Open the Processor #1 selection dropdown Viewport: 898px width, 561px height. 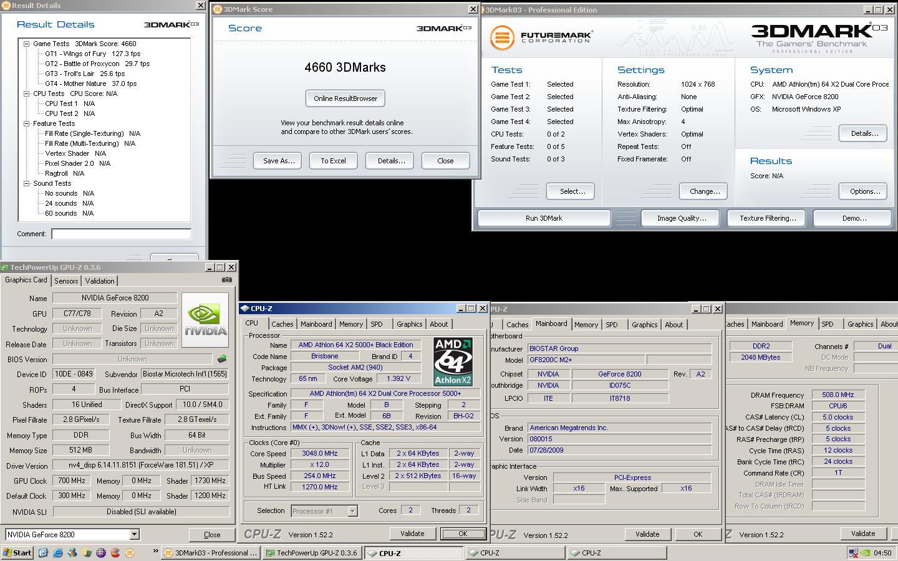pyautogui.click(x=352, y=511)
